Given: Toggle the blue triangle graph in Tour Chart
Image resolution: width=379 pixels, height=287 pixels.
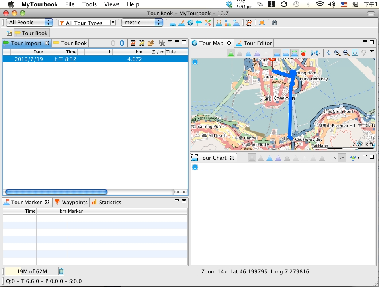Looking at the screenshot, I should tap(269, 158).
